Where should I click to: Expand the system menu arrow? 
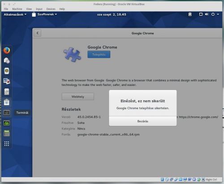218,14
